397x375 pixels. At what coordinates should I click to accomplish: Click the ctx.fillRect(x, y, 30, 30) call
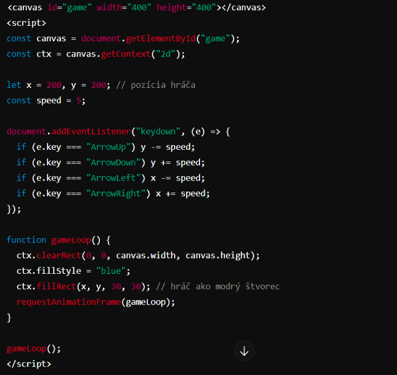click(83, 286)
